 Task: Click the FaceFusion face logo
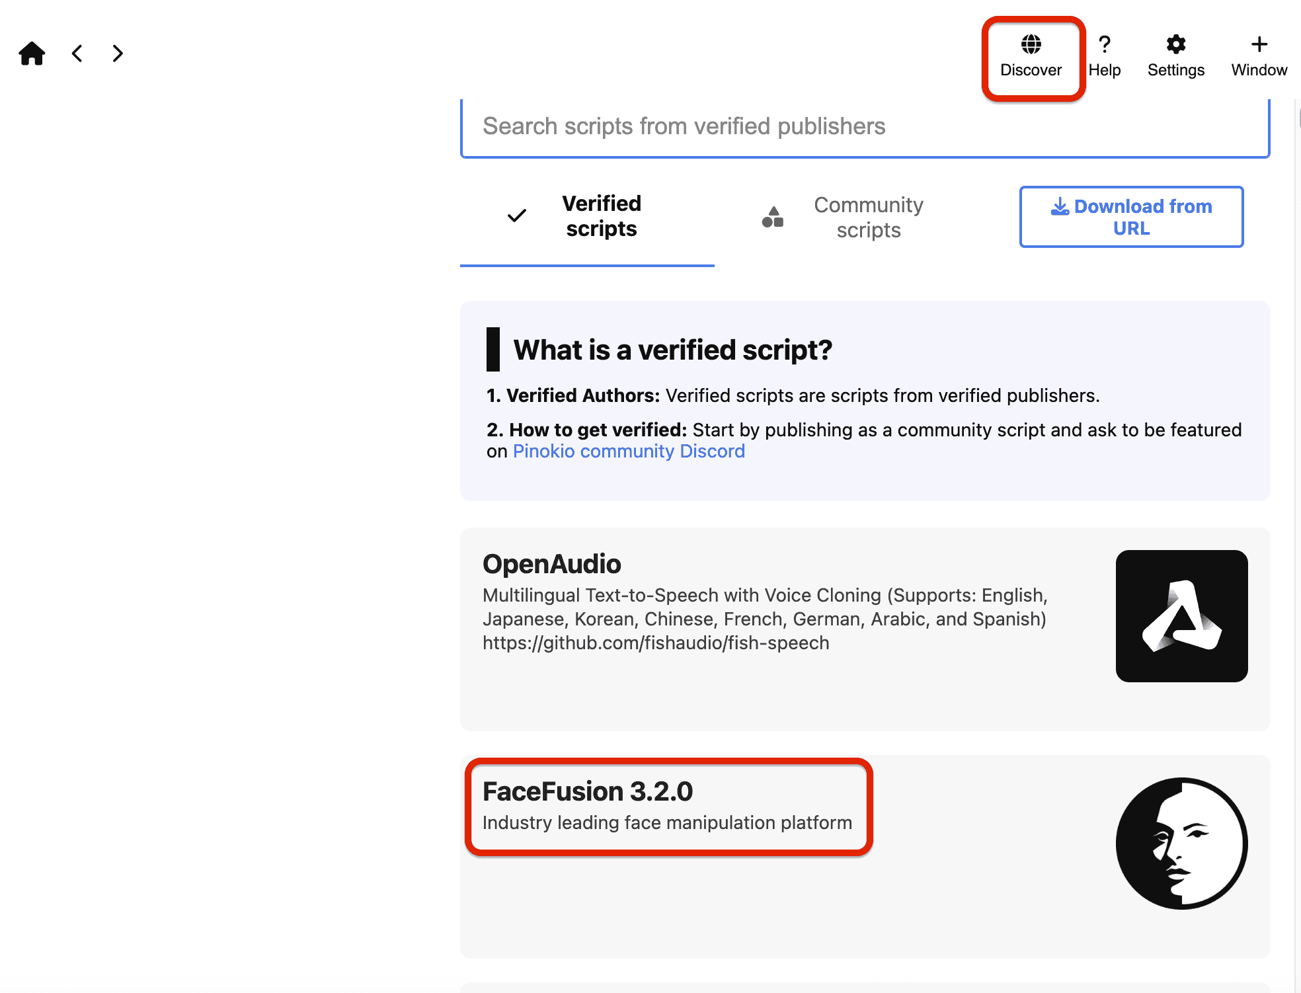[x=1181, y=844]
